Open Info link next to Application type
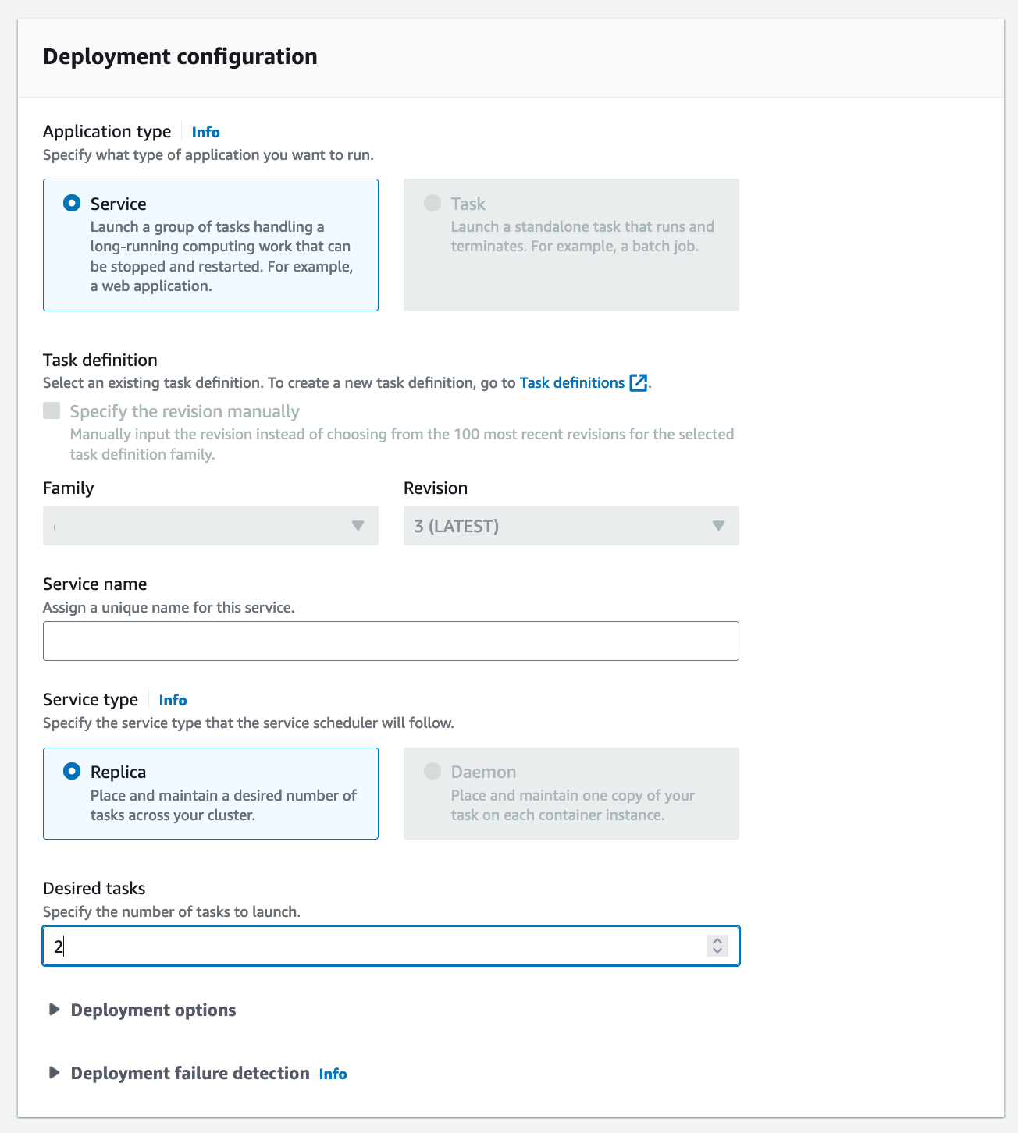1018x1133 pixels. pyautogui.click(x=206, y=133)
